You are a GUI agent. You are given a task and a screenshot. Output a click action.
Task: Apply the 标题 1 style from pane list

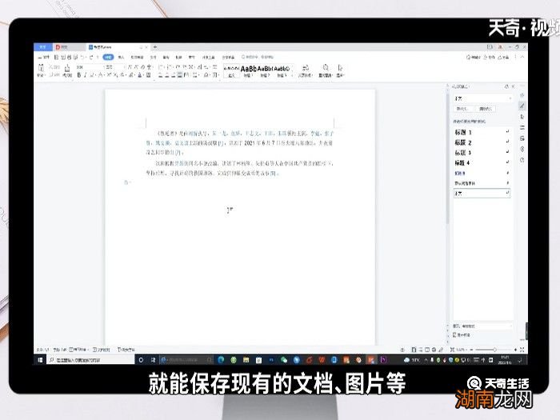pyautogui.click(x=482, y=132)
